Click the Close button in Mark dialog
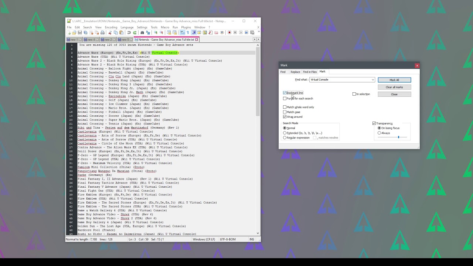The height and width of the screenshot is (266, 473). [x=394, y=94]
